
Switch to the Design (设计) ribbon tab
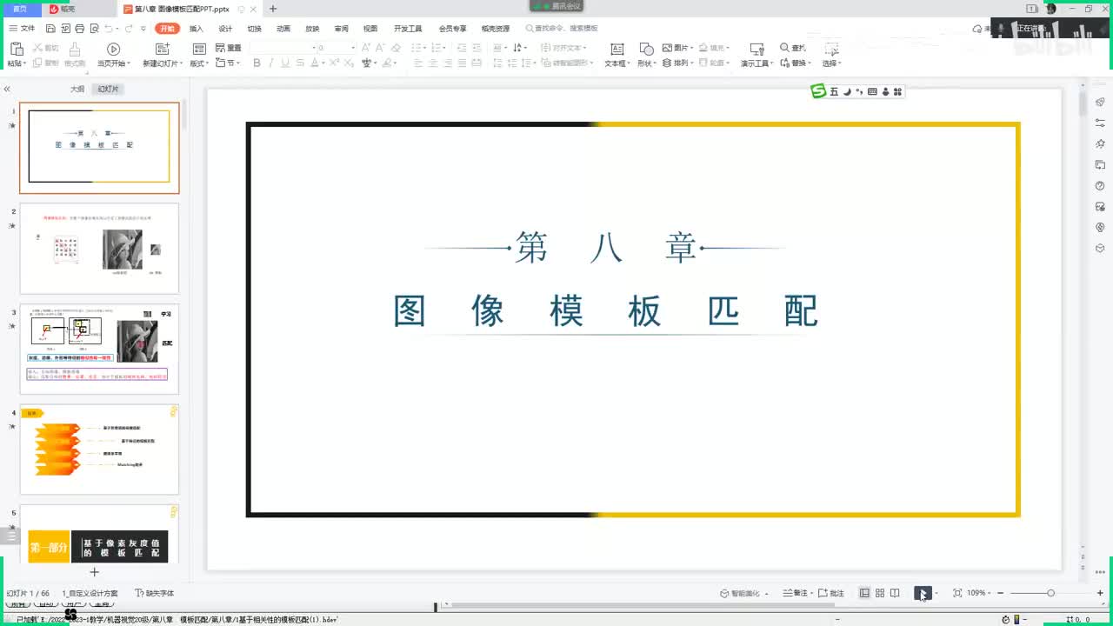tap(225, 29)
